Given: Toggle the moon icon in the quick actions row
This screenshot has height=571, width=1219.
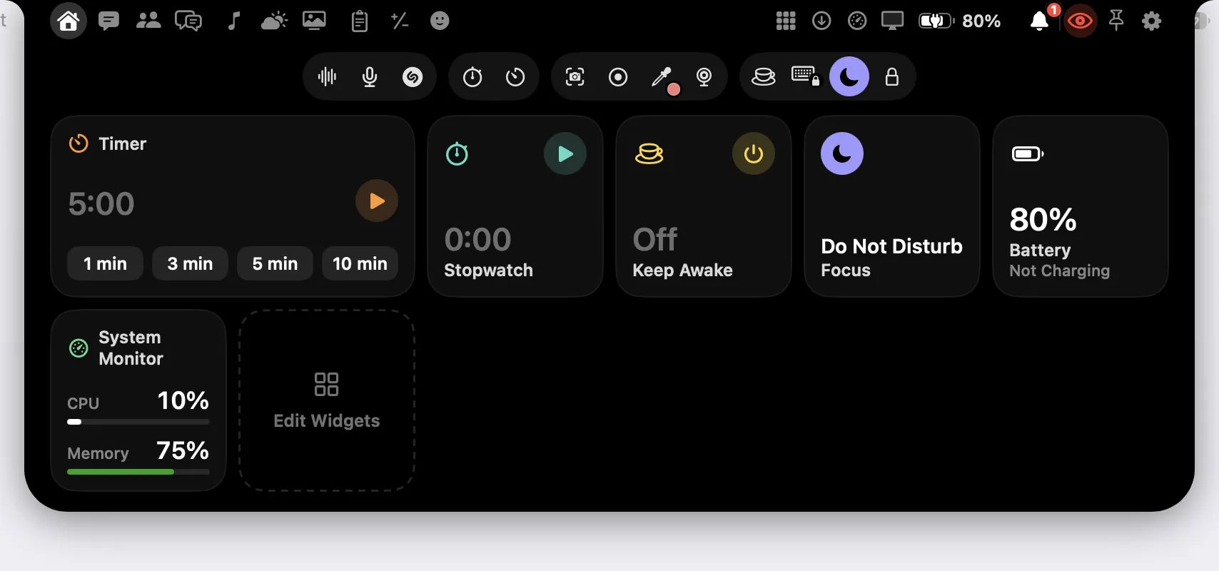Looking at the screenshot, I should pyautogui.click(x=849, y=76).
